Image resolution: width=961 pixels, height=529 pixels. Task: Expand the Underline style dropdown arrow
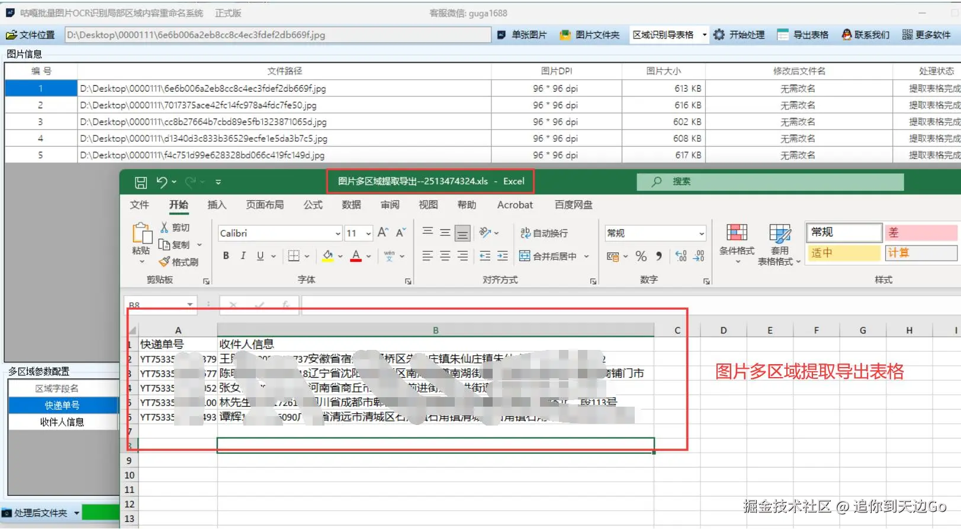point(274,257)
